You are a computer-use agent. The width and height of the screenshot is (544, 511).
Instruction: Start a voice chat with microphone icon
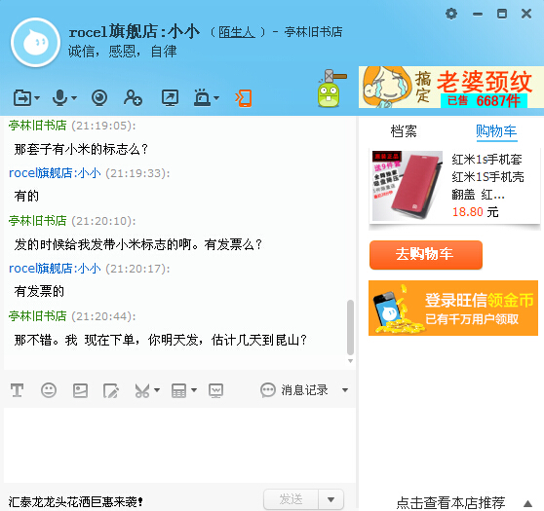pos(59,97)
